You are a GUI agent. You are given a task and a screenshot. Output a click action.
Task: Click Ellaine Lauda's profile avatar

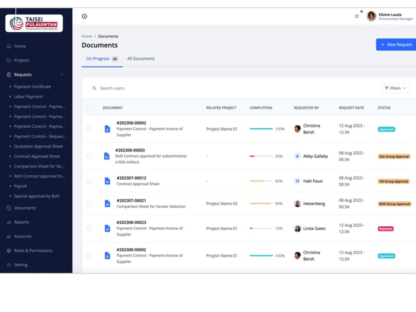371,16
